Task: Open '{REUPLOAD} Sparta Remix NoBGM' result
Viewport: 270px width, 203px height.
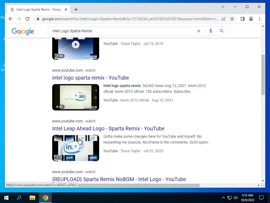Action: pos(119,179)
